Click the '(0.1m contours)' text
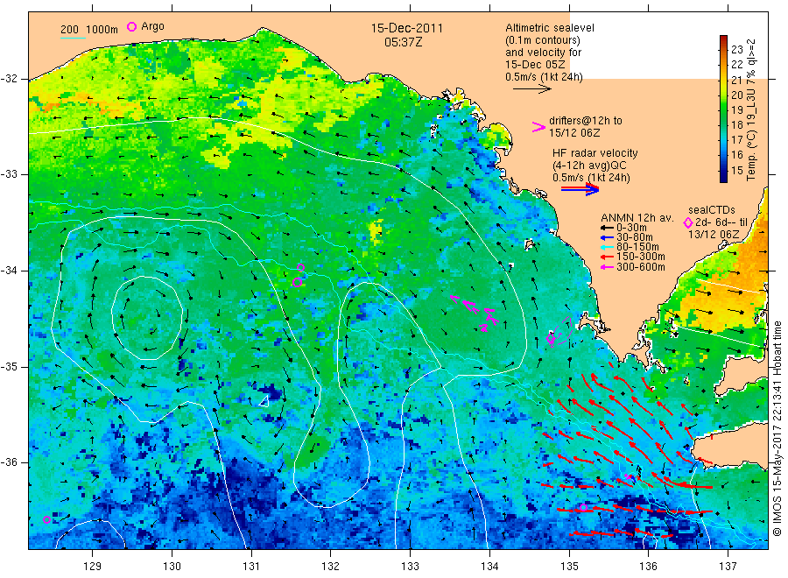788x578 pixels. (543, 40)
